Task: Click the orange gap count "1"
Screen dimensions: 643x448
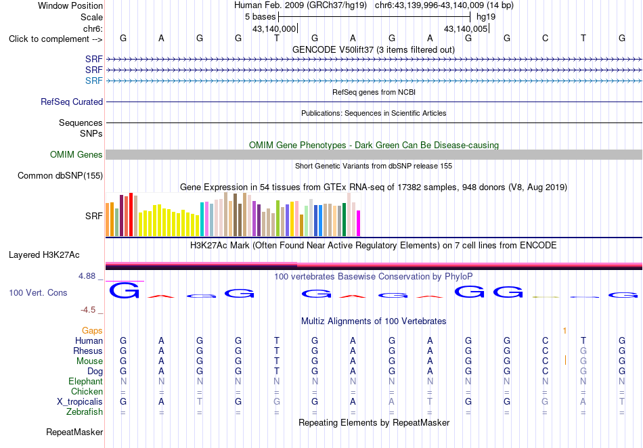Action: pyautogui.click(x=564, y=331)
